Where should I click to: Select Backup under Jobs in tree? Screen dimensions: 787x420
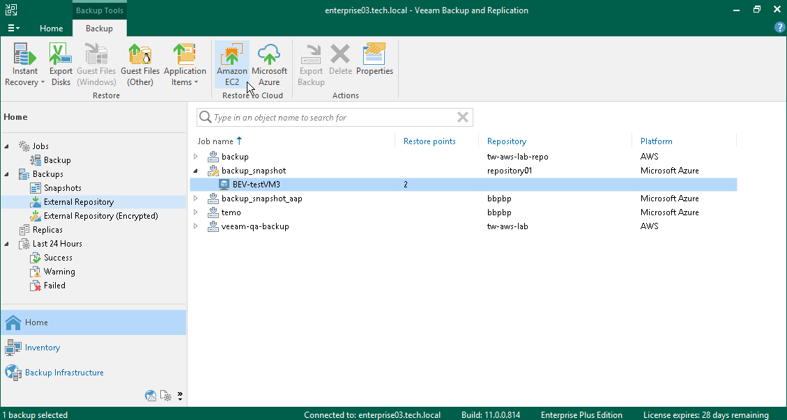coord(56,160)
